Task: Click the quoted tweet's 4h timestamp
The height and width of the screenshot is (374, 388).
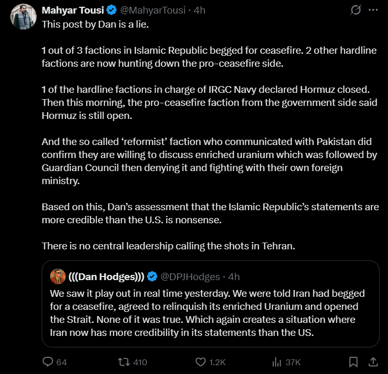Action: tap(234, 276)
